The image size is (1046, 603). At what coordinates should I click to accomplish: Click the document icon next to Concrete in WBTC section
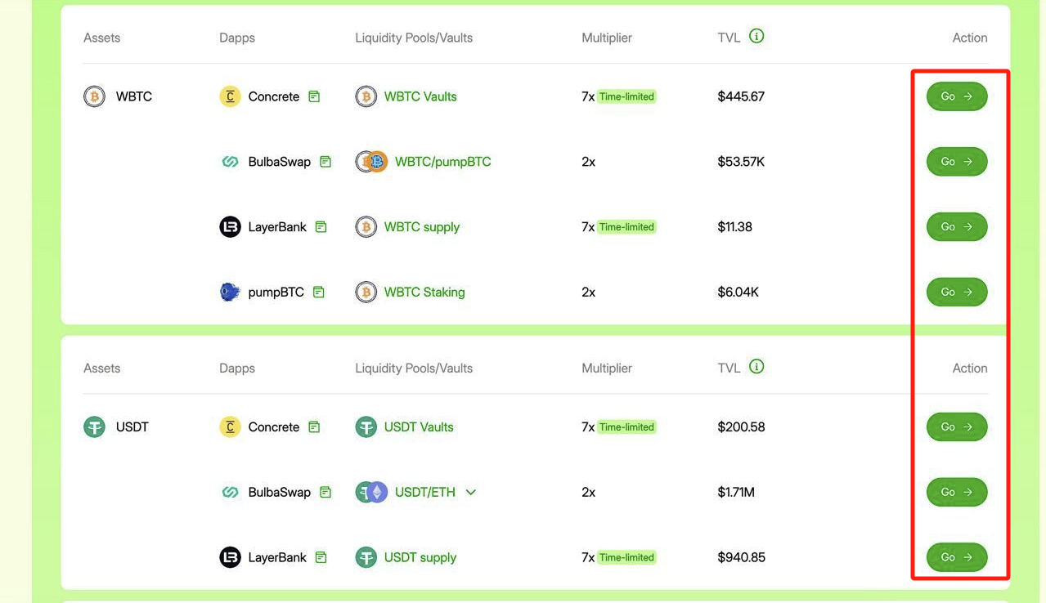(x=314, y=96)
